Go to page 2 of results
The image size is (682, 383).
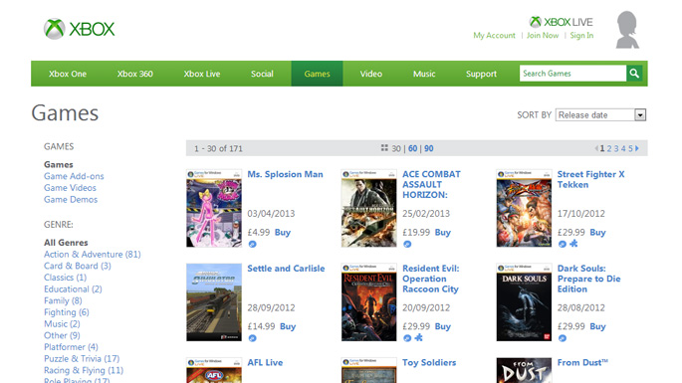(x=609, y=148)
